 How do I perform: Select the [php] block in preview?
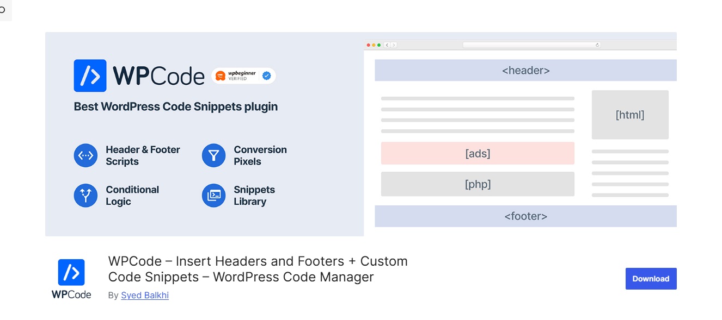[478, 184]
